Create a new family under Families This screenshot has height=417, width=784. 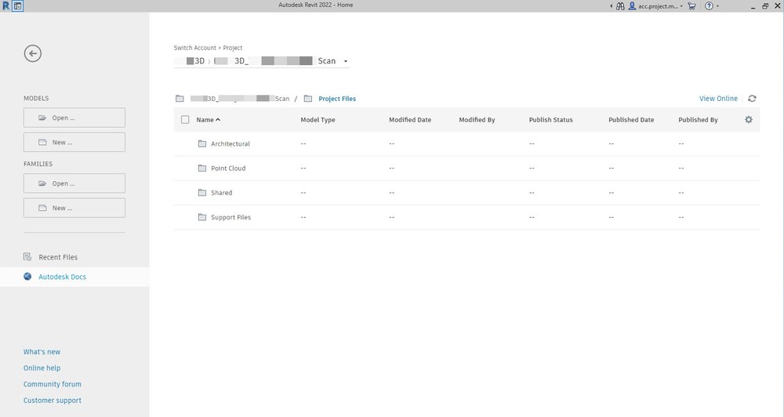tap(74, 208)
